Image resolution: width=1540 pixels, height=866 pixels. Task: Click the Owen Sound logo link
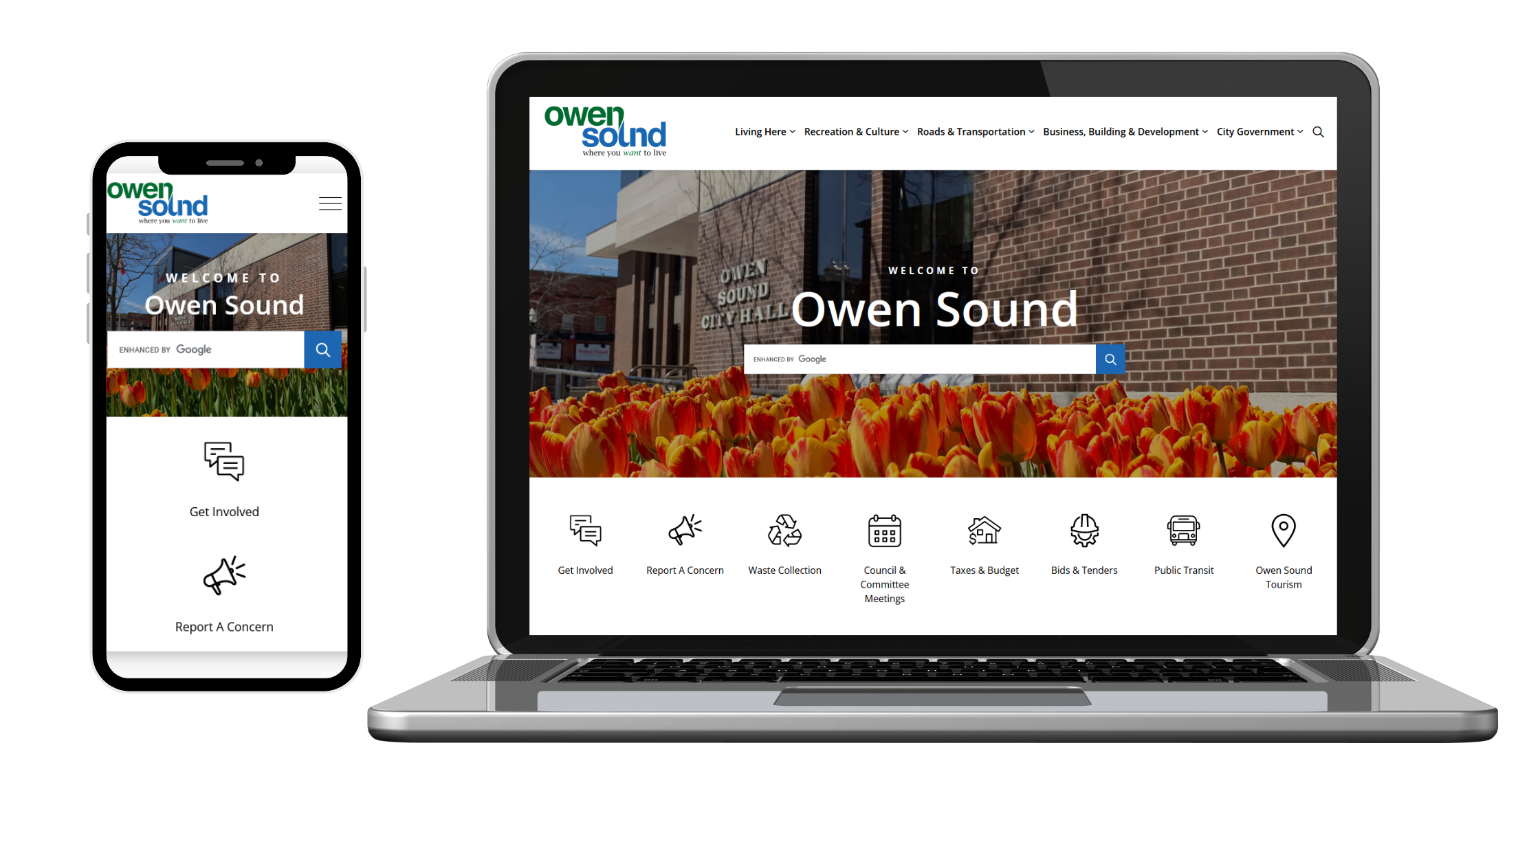click(x=603, y=130)
